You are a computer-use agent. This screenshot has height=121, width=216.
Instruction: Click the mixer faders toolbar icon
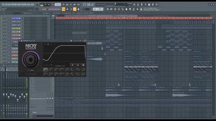(x=119, y=9)
